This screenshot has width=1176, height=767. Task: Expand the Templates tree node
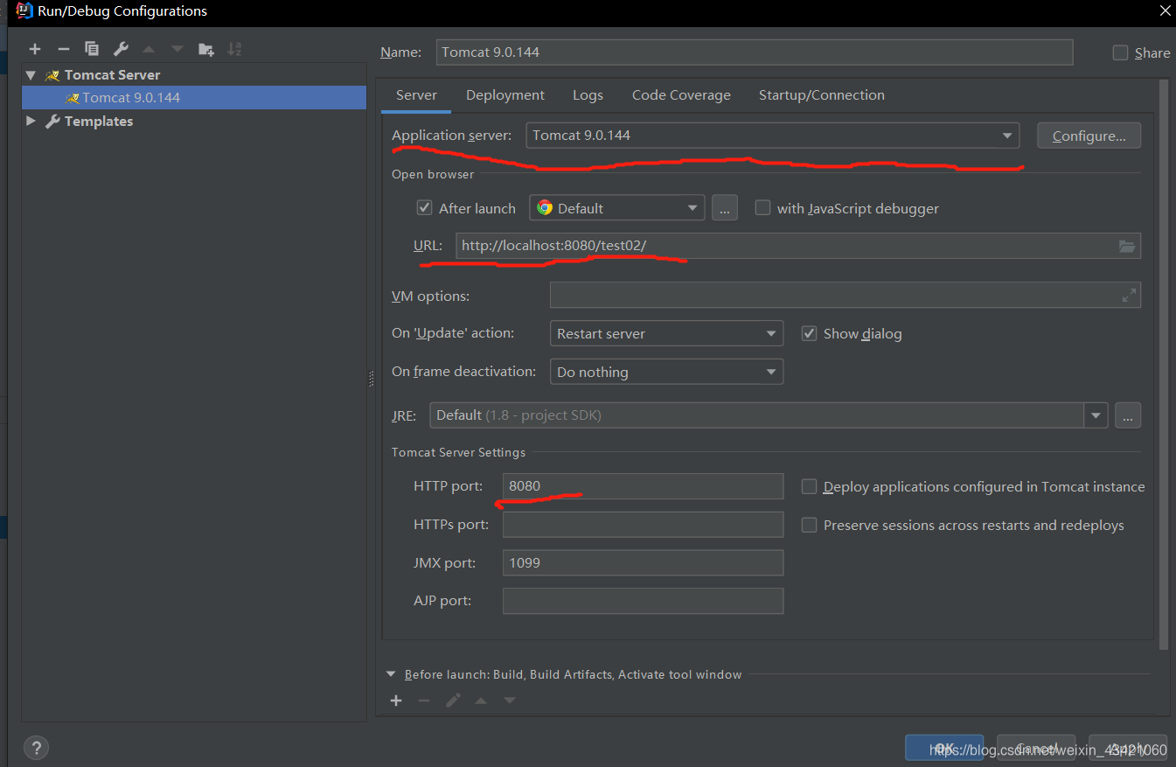[31, 121]
